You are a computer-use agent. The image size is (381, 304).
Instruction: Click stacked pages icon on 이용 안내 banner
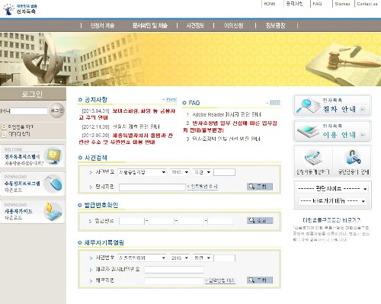(x=308, y=131)
